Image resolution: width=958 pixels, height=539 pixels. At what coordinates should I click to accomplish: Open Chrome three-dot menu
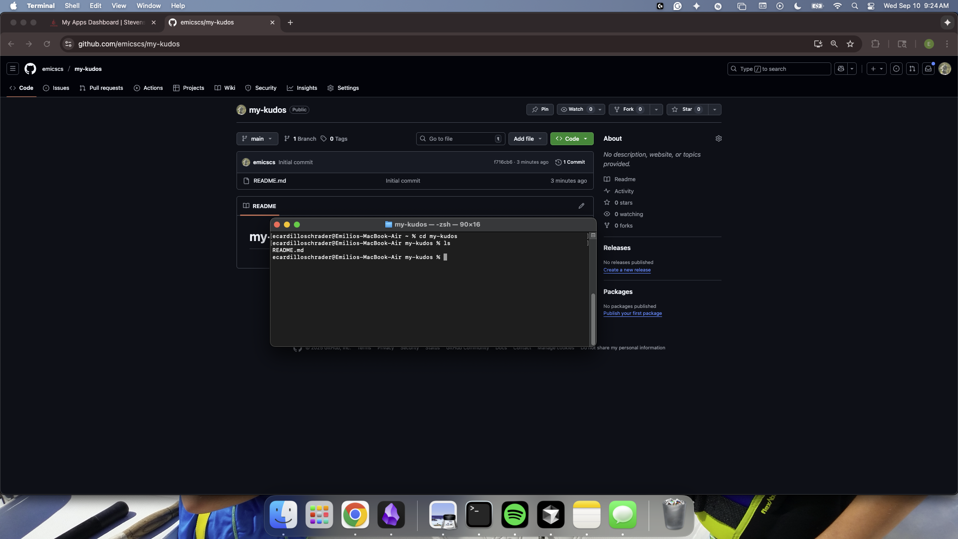click(947, 44)
